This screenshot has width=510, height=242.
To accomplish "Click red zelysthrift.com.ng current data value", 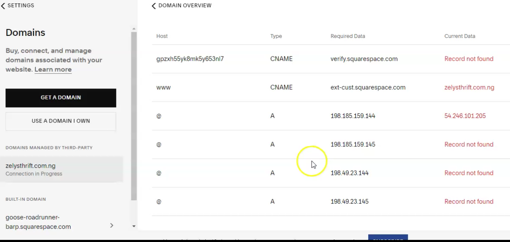I will click(x=469, y=88).
